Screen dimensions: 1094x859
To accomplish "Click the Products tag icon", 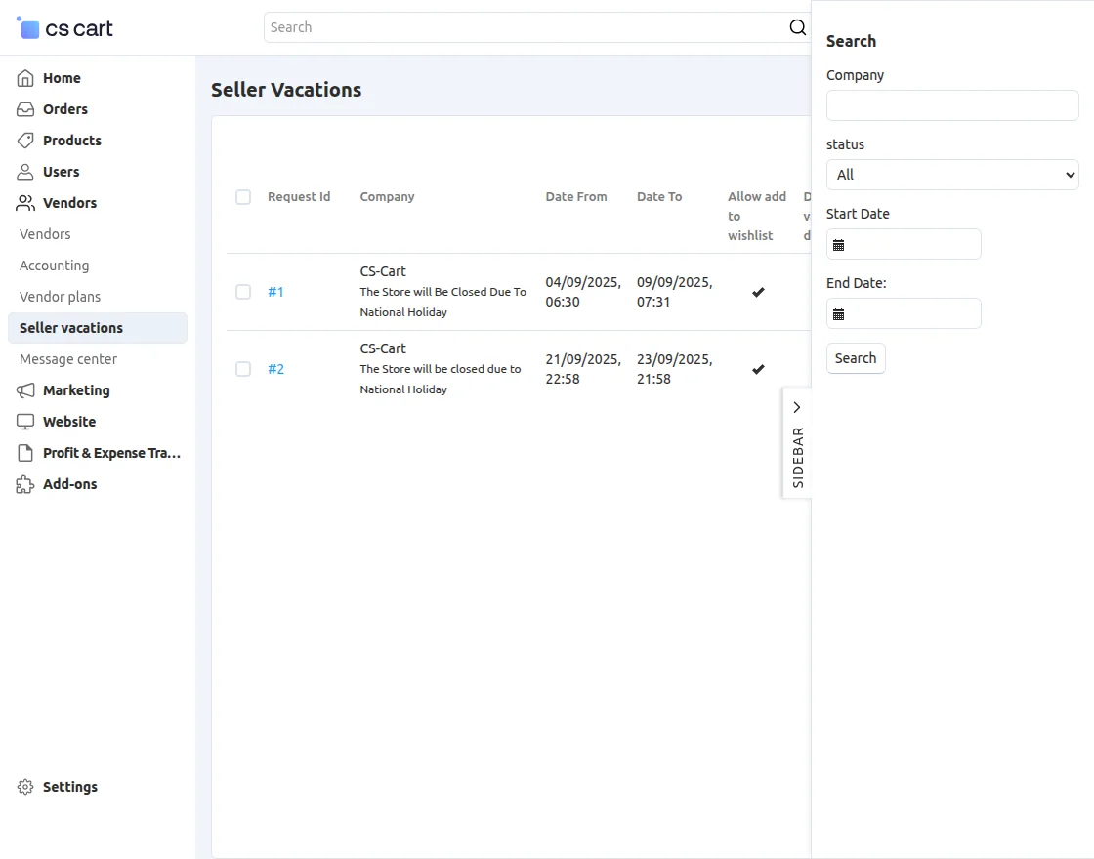I will pos(25,141).
